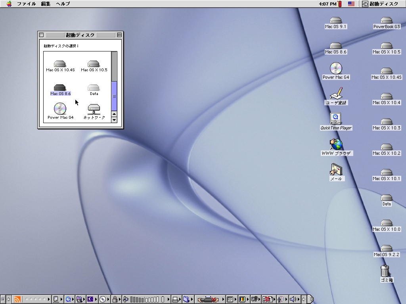Open AppleTalk computer module in Control Strip
This screenshot has height=304, width=406.
pyautogui.click(x=57, y=299)
